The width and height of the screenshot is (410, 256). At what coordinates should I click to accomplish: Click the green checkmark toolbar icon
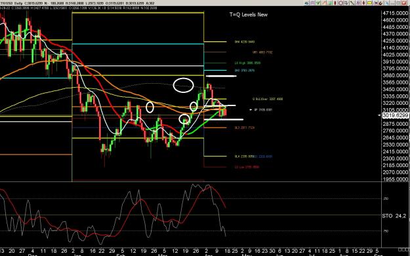click(318, 3)
